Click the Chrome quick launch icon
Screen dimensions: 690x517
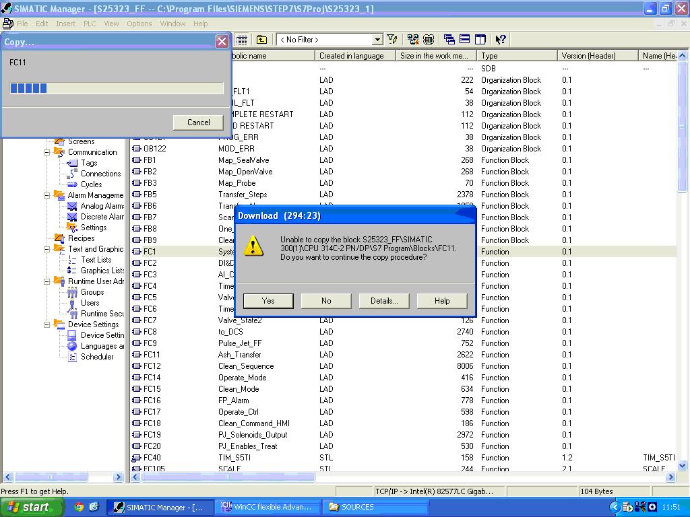[80, 507]
